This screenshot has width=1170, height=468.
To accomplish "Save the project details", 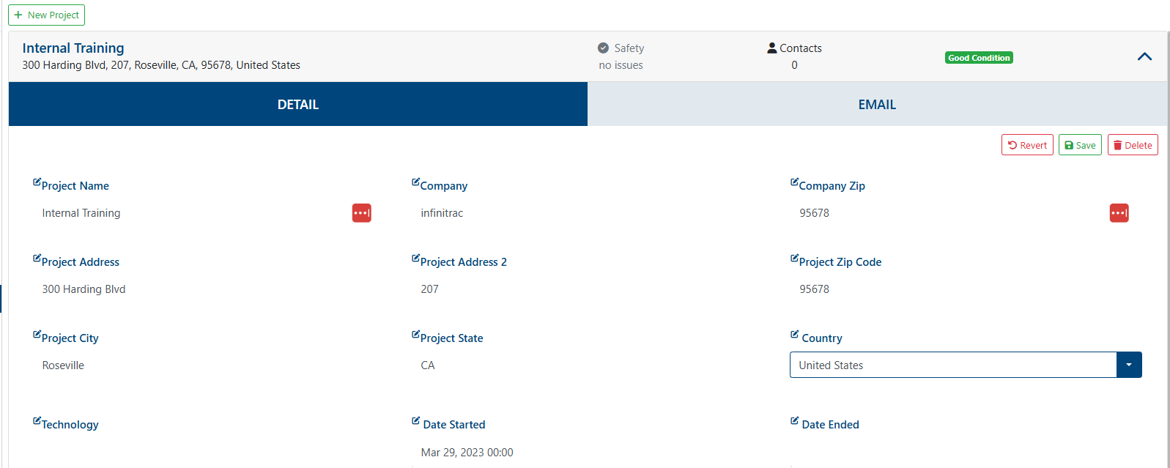I will click(1080, 145).
